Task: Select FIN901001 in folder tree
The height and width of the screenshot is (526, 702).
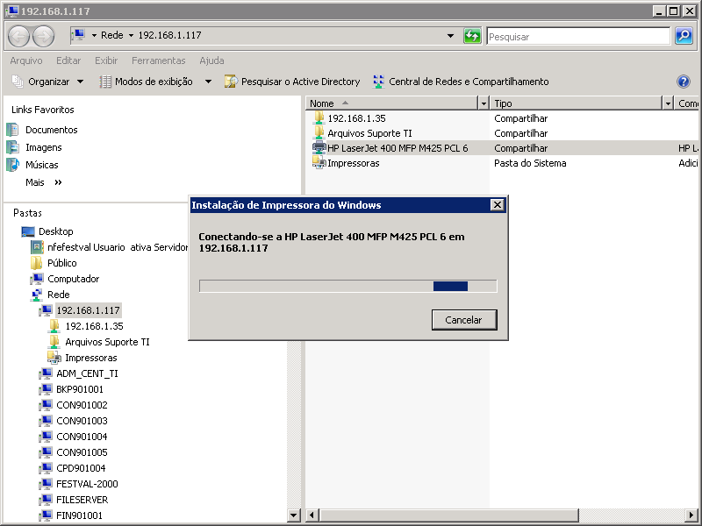Action: (x=79, y=515)
